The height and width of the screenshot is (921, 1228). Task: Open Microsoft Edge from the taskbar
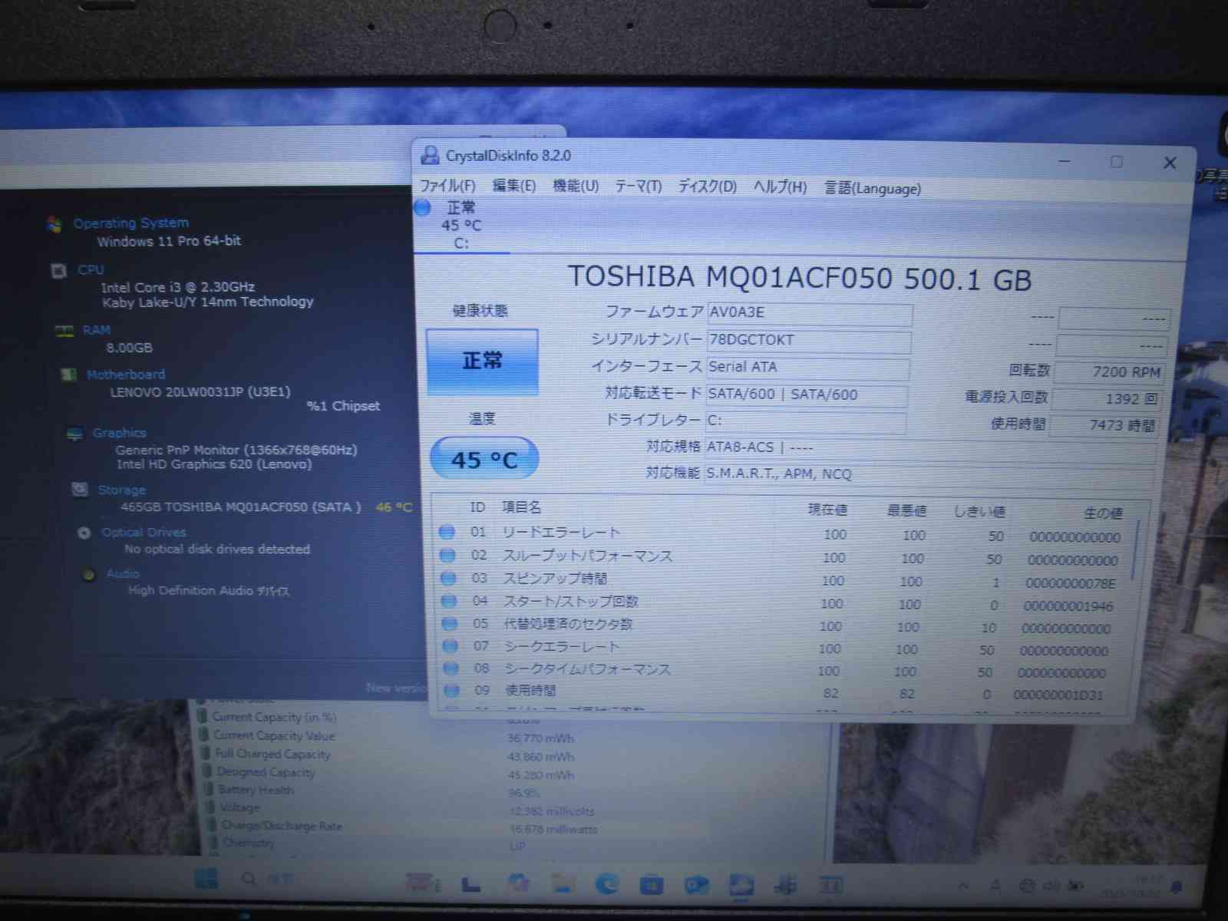(x=607, y=884)
